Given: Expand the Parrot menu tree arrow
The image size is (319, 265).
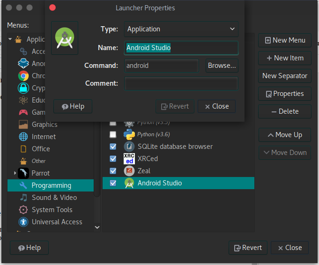Looking at the screenshot, I should click(15, 173).
